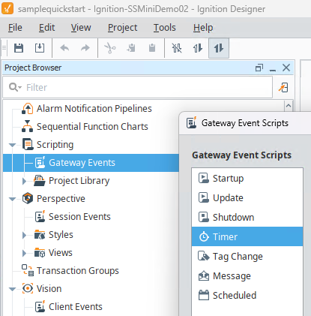Open Scheduled gateway event scripts
Image resolution: width=311 pixels, height=316 pixels.
coord(247,295)
